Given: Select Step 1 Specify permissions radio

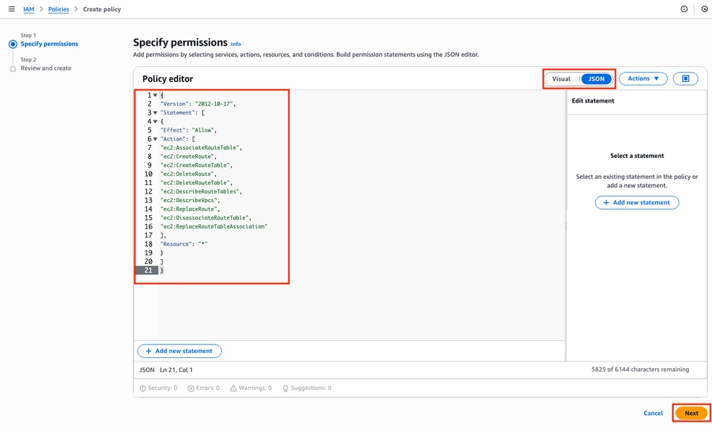Looking at the screenshot, I should pyautogui.click(x=13, y=44).
